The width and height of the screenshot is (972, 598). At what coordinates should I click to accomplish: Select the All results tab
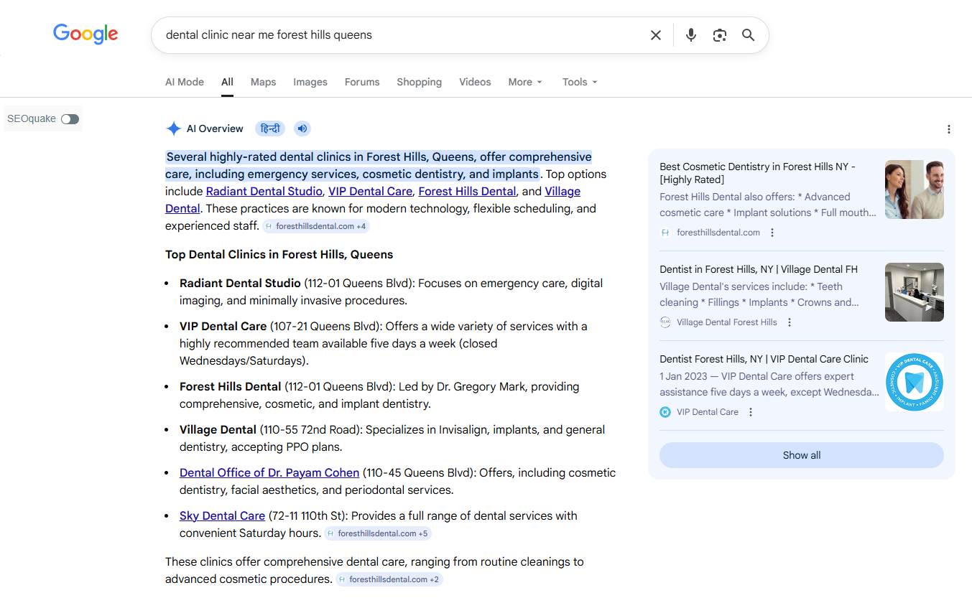227,82
